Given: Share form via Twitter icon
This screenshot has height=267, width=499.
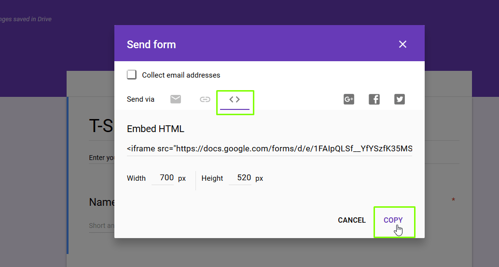Looking at the screenshot, I should tap(400, 99).
